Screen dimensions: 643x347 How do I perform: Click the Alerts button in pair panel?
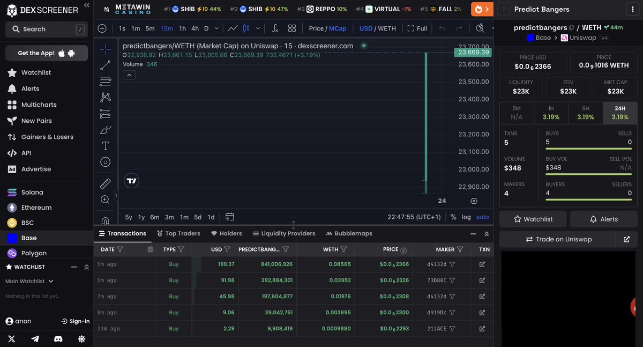tap(603, 219)
